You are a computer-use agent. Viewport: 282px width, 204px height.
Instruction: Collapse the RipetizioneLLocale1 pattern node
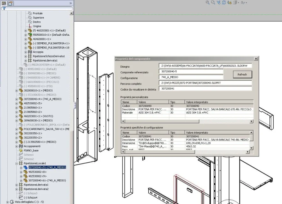17,164
